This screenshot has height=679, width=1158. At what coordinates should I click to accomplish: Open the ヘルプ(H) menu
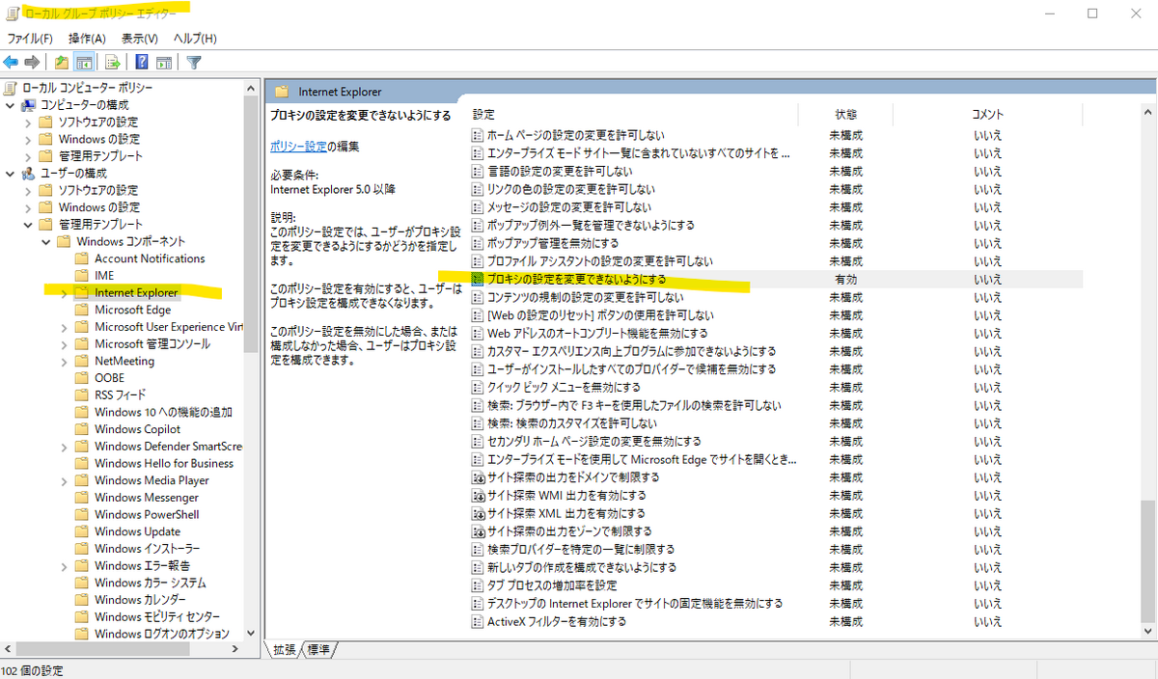coord(195,39)
